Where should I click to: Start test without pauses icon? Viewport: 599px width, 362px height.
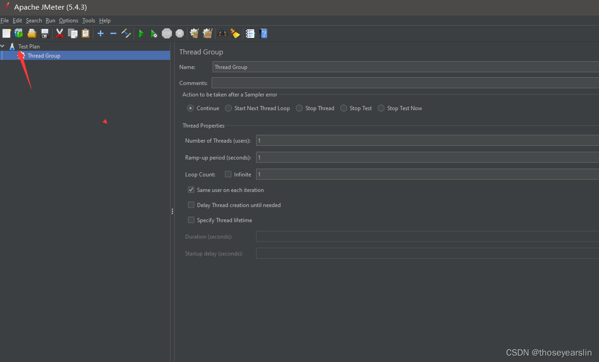click(x=154, y=33)
